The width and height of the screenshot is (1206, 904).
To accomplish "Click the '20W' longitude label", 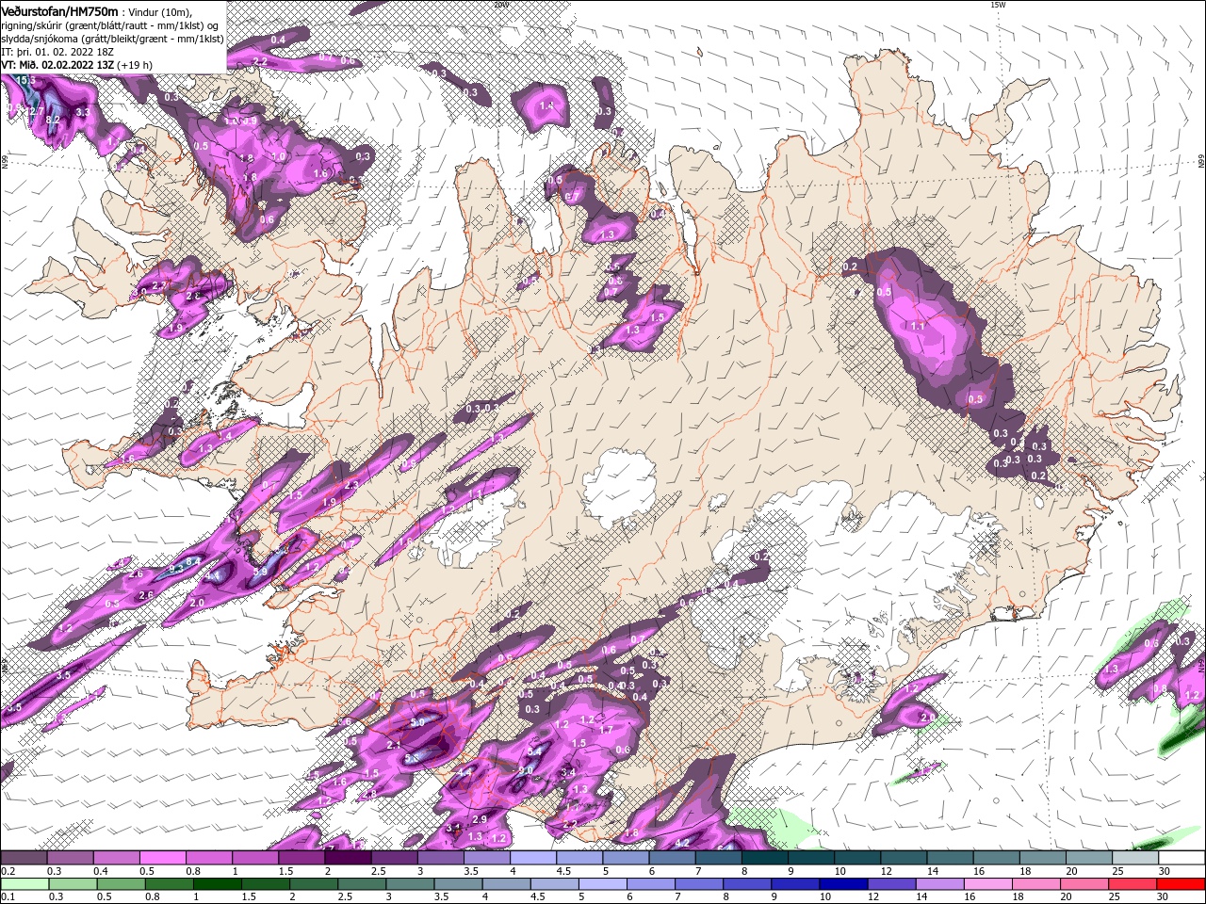I will pos(502,5).
